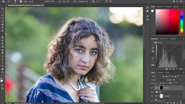Select the Brush tool in left toolbar
The width and height of the screenshot is (185, 104).
pyautogui.click(x=2, y=34)
